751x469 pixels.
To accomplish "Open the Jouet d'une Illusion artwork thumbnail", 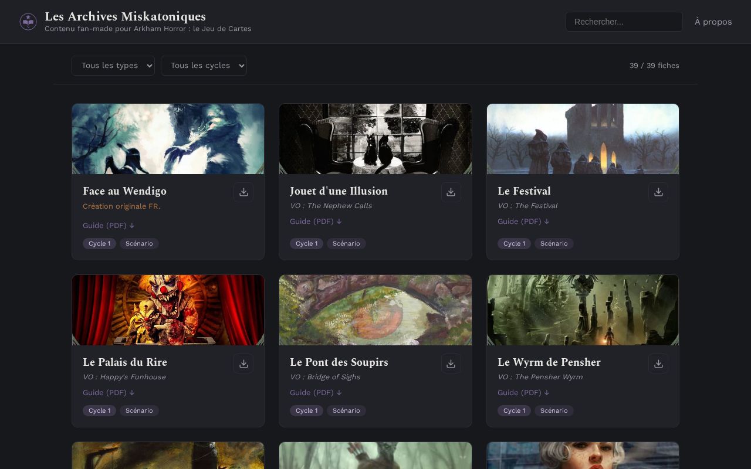I will (x=375, y=139).
